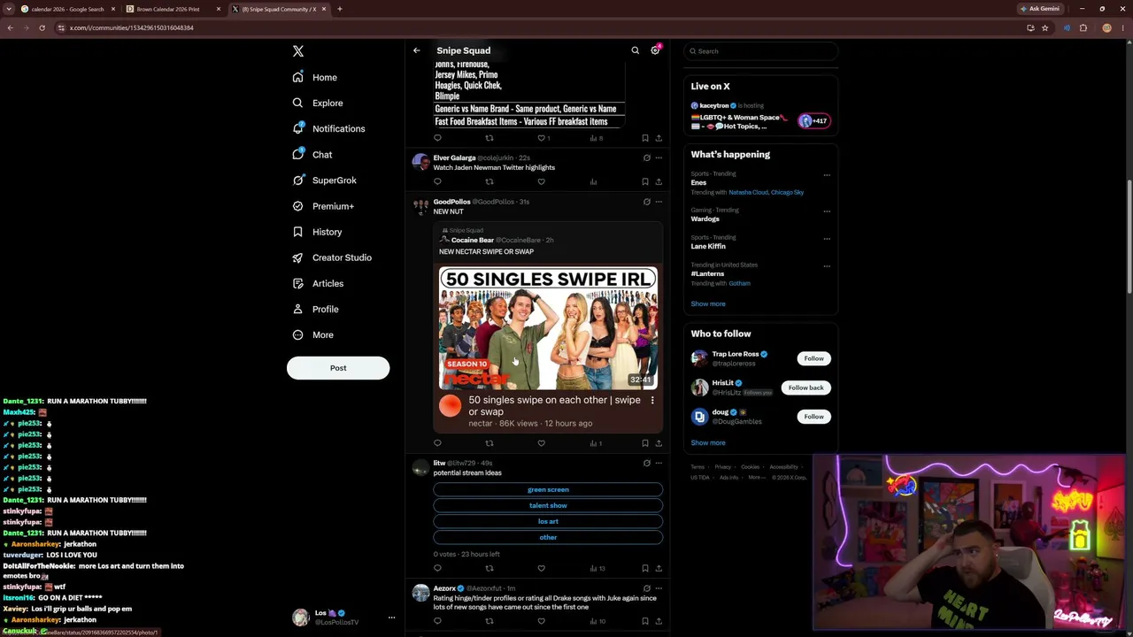Screen dimensions: 1133x637
Task: Follow doug
Action: click(x=813, y=417)
